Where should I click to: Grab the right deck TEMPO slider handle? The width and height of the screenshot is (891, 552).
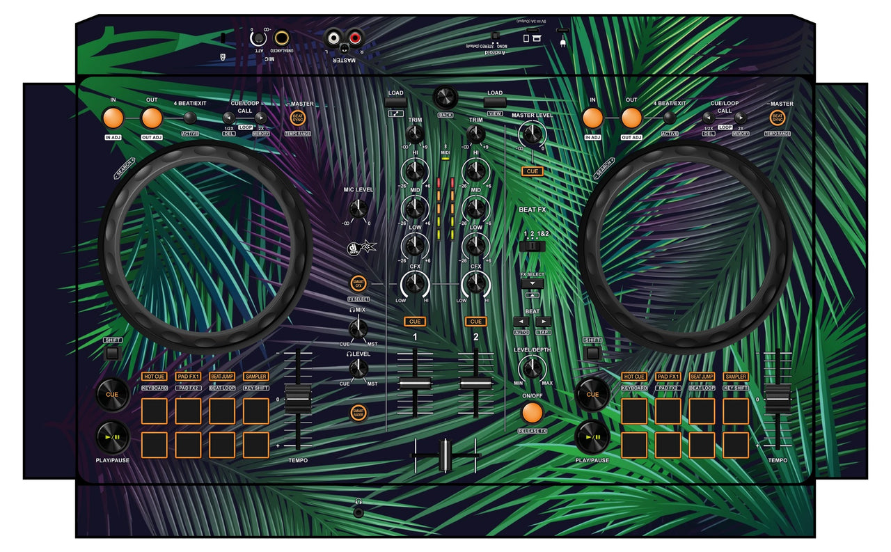pyautogui.click(x=778, y=400)
